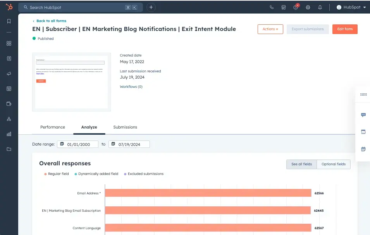Select the Analyze tab
370x235 pixels.
(89, 127)
